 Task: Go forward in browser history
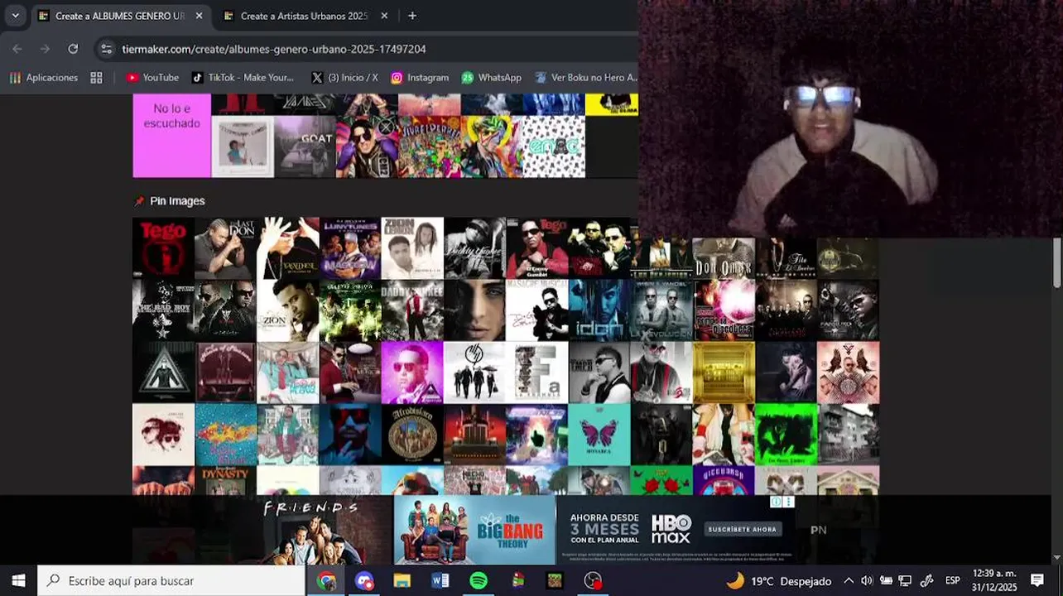[45, 49]
